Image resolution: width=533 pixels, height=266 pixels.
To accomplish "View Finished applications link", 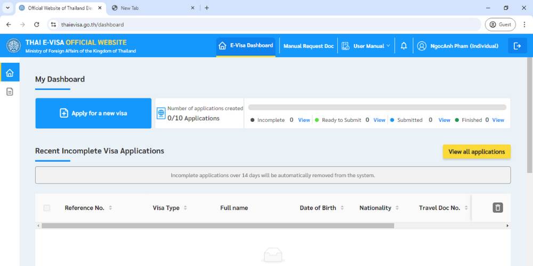I will 498,120.
